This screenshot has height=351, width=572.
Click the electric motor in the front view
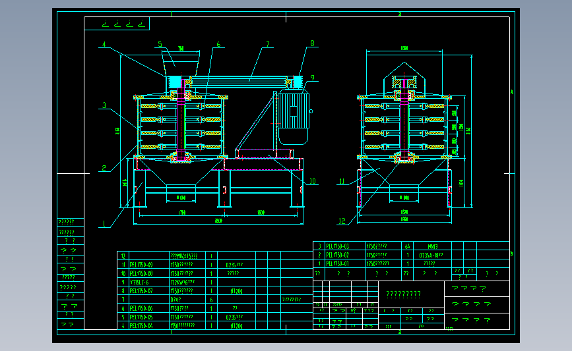click(x=294, y=118)
